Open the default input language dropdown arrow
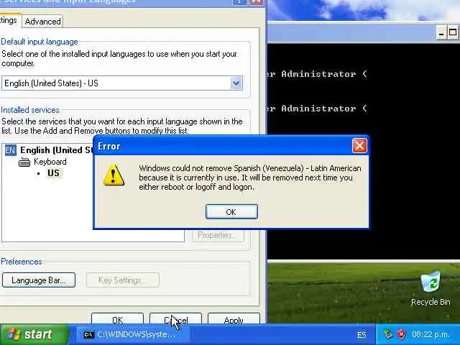Viewport: 460px width, 345px height. click(x=236, y=83)
